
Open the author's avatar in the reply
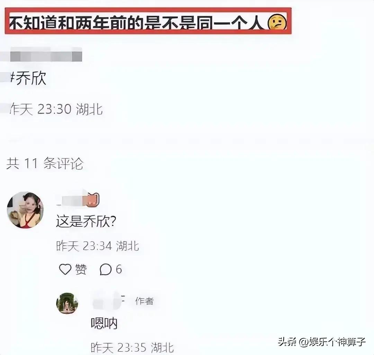67,303
